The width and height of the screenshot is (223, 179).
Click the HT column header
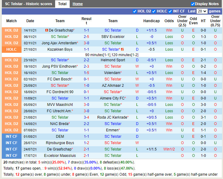pos(203,21)
